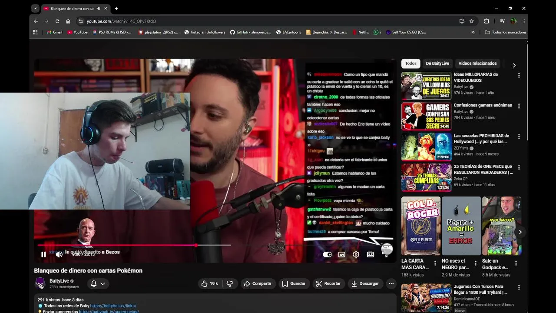Open the Chrome profile avatar
The image size is (556, 313).
pyautogui.click(x=514, y=21)
